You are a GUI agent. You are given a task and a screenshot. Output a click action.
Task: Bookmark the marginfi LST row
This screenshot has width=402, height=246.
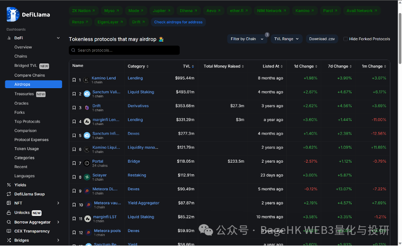(74, 218)
